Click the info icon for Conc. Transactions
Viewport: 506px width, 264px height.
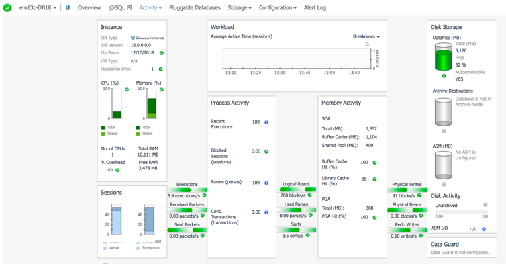266,212
